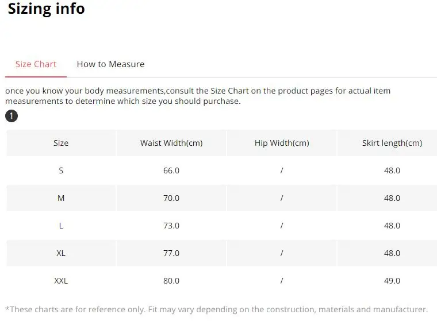Image resolution: width=437 pixels, height=322 pixels.
Task: Open the How to Measure tab
Action: coord(110,64)
